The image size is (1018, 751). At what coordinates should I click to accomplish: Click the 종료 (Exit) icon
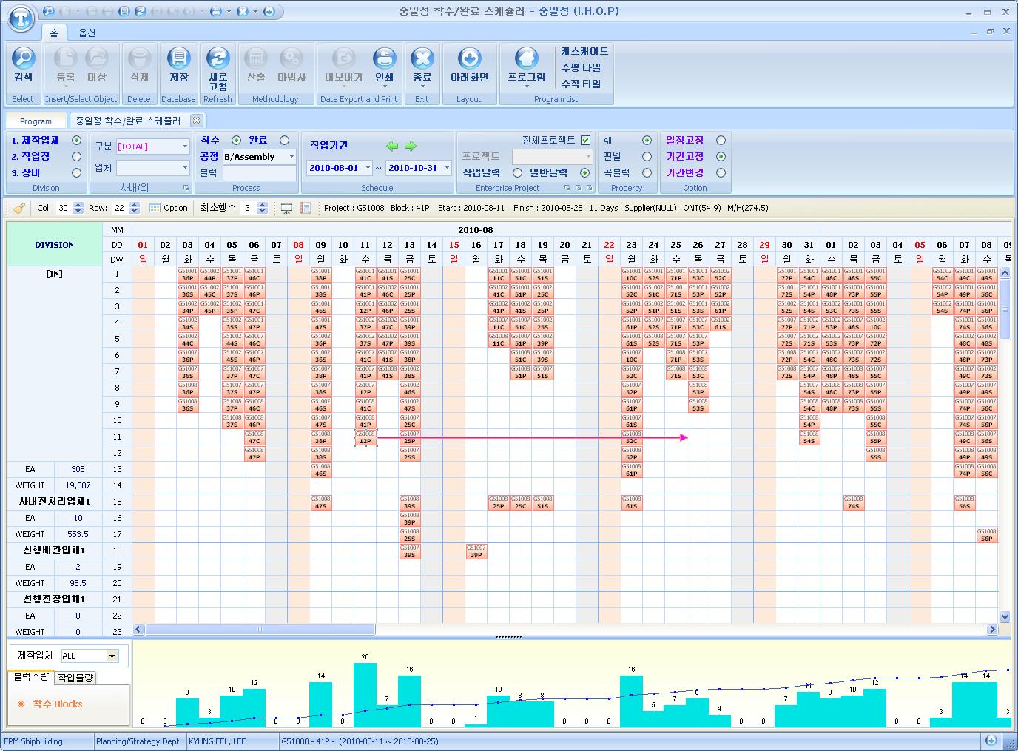click(x=422, y=59)
